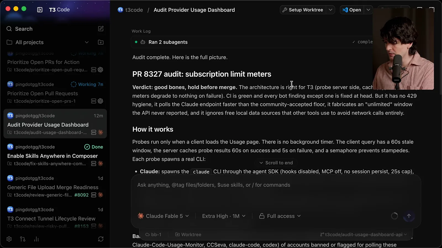Click the t3code breadcrumb link
Screen dimensions: 442x248
(134, 10)
